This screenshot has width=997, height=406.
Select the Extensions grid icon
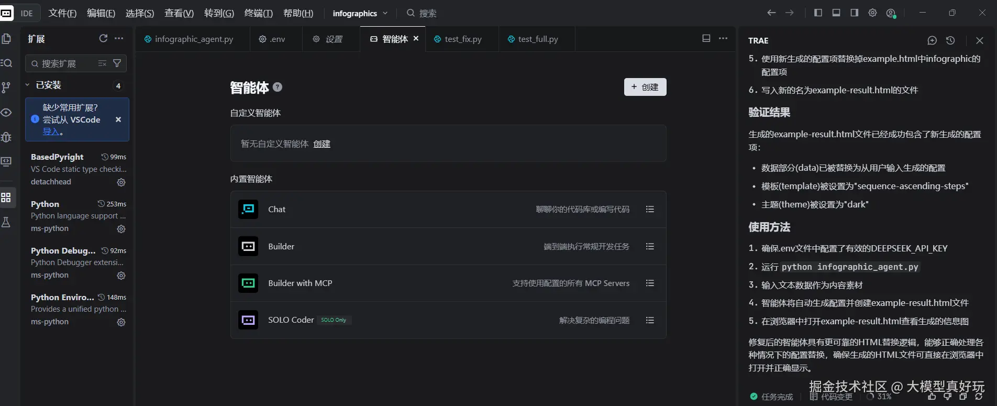coord(6,197)
